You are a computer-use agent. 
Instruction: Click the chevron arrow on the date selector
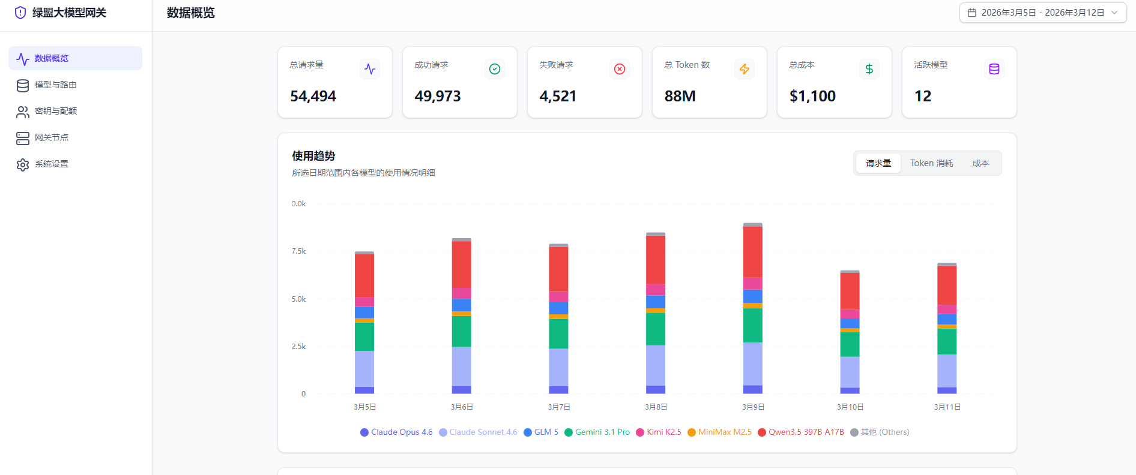tap(1114, 13)
